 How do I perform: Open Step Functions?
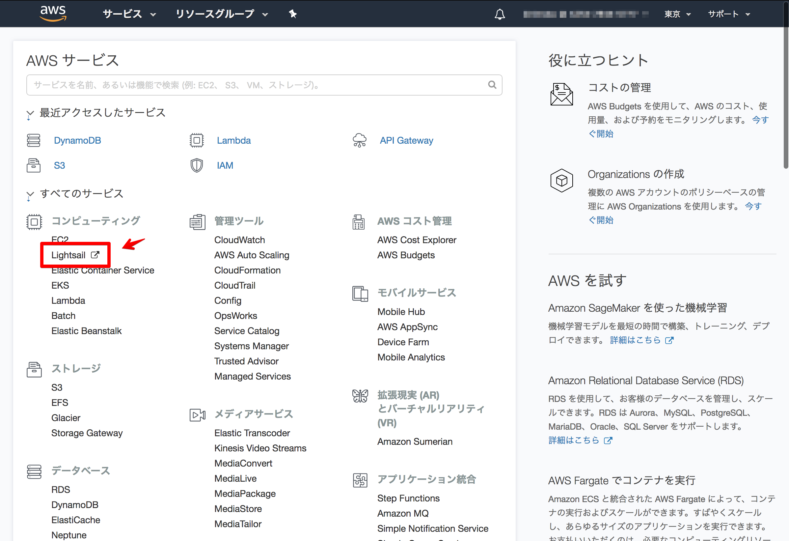point(408,498)
